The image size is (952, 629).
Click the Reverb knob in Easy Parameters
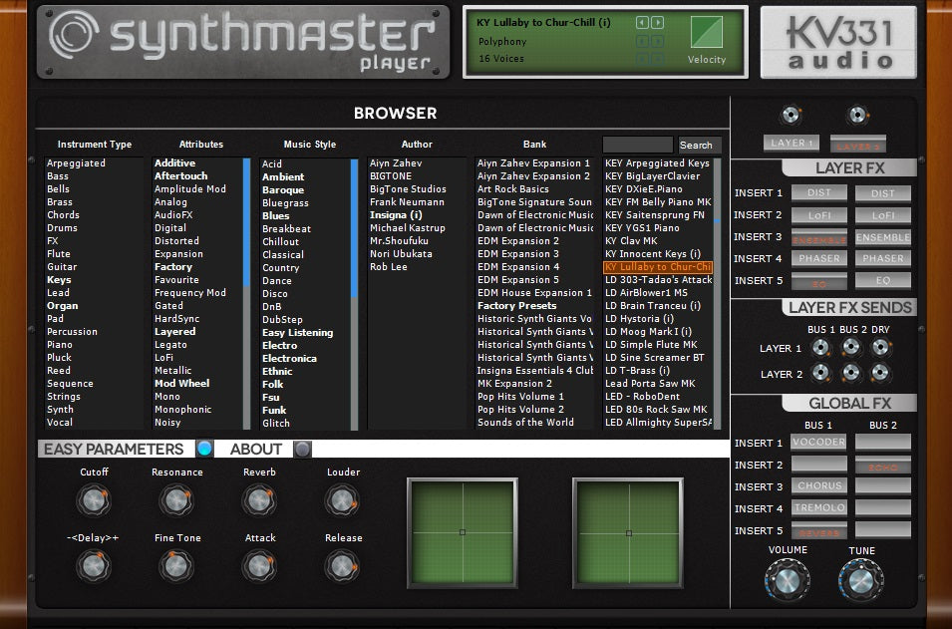tap(260, 499)
